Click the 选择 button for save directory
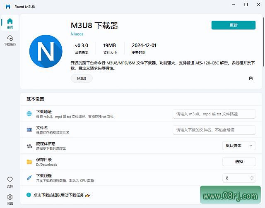 239,162
